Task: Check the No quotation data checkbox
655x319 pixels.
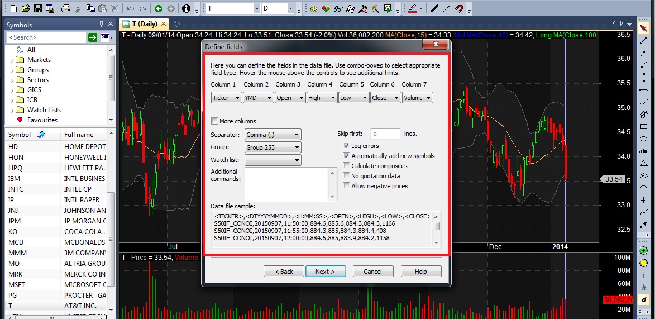Action: tap(346, 176)
